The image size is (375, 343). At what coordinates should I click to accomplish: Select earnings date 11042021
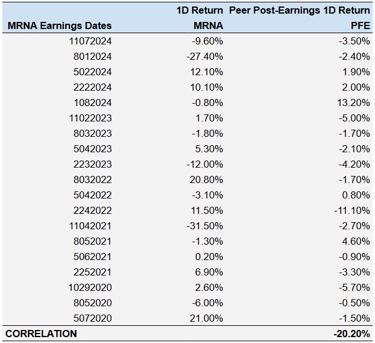(91, 226)
